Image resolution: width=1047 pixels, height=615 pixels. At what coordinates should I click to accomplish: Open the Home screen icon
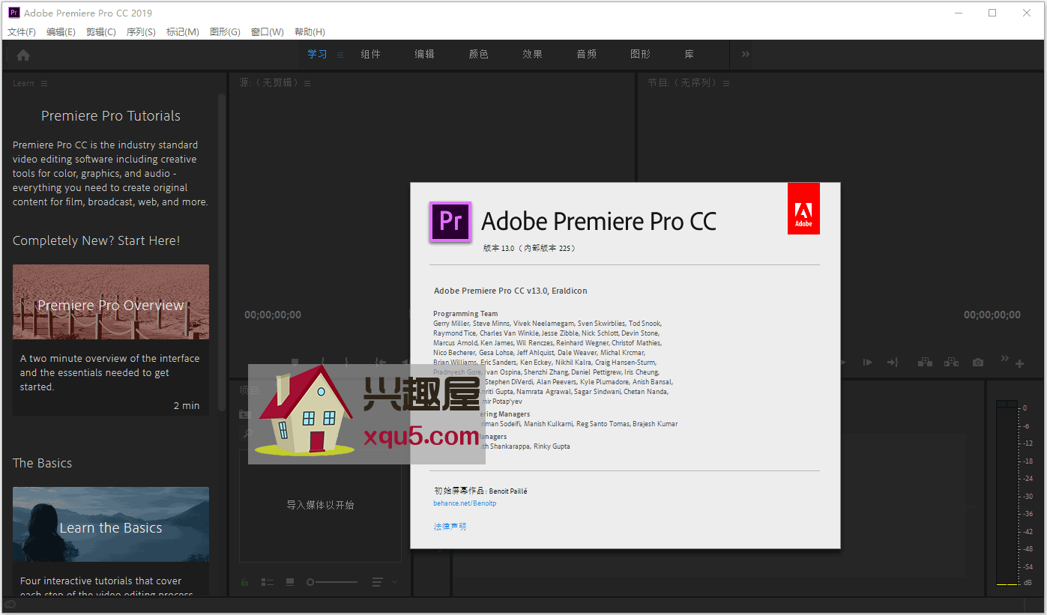[x=23, y=55]
